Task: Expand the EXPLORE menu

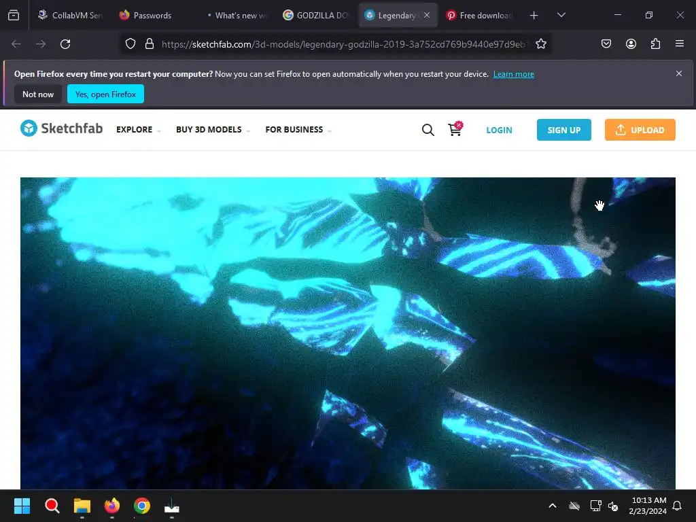Action: tap(138, 130)
